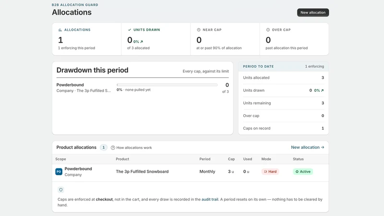Viewport: 384px width, 216px height.
Task: Click the Powderbound drawdown progress bar
Action: (x=167, y=85)
